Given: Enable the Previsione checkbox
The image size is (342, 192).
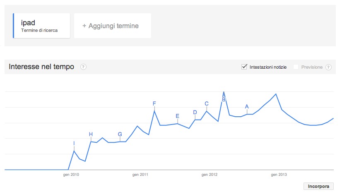Looking at the screenshot, I should tap(296, 67).
